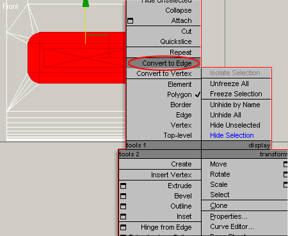This screenshot has width=288, height=236.
Task: Choose Unfreeze All in display menu
Action: [x=229, y=84]
